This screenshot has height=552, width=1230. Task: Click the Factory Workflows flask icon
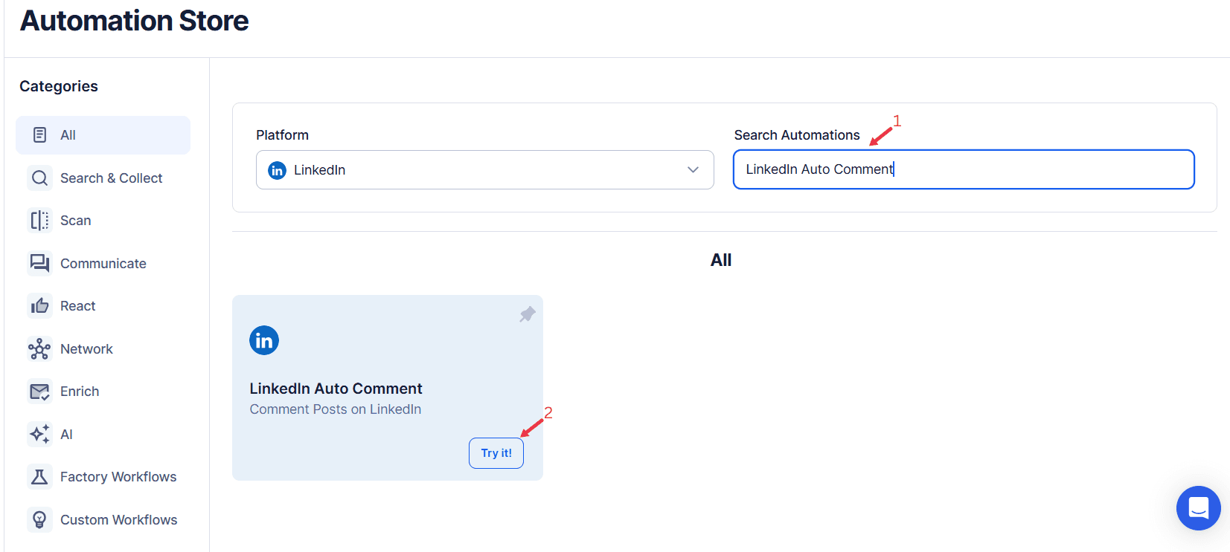[39, 476]
